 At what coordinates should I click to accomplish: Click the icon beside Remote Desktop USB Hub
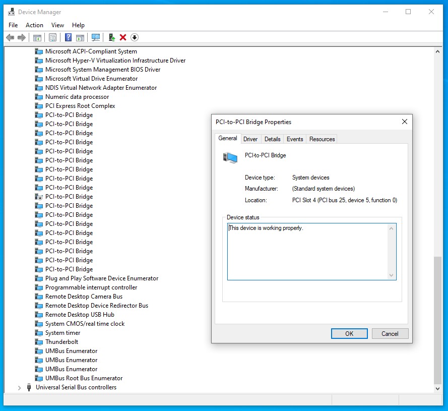tap(39, 315)
